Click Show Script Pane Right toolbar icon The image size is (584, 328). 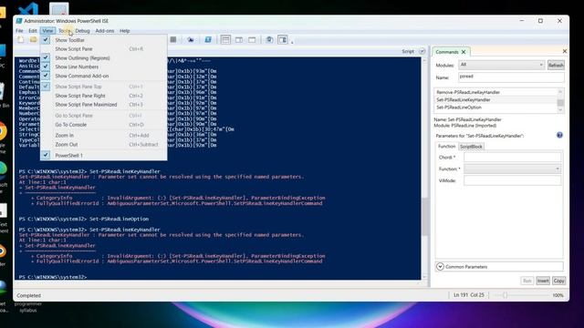(239, 40)
